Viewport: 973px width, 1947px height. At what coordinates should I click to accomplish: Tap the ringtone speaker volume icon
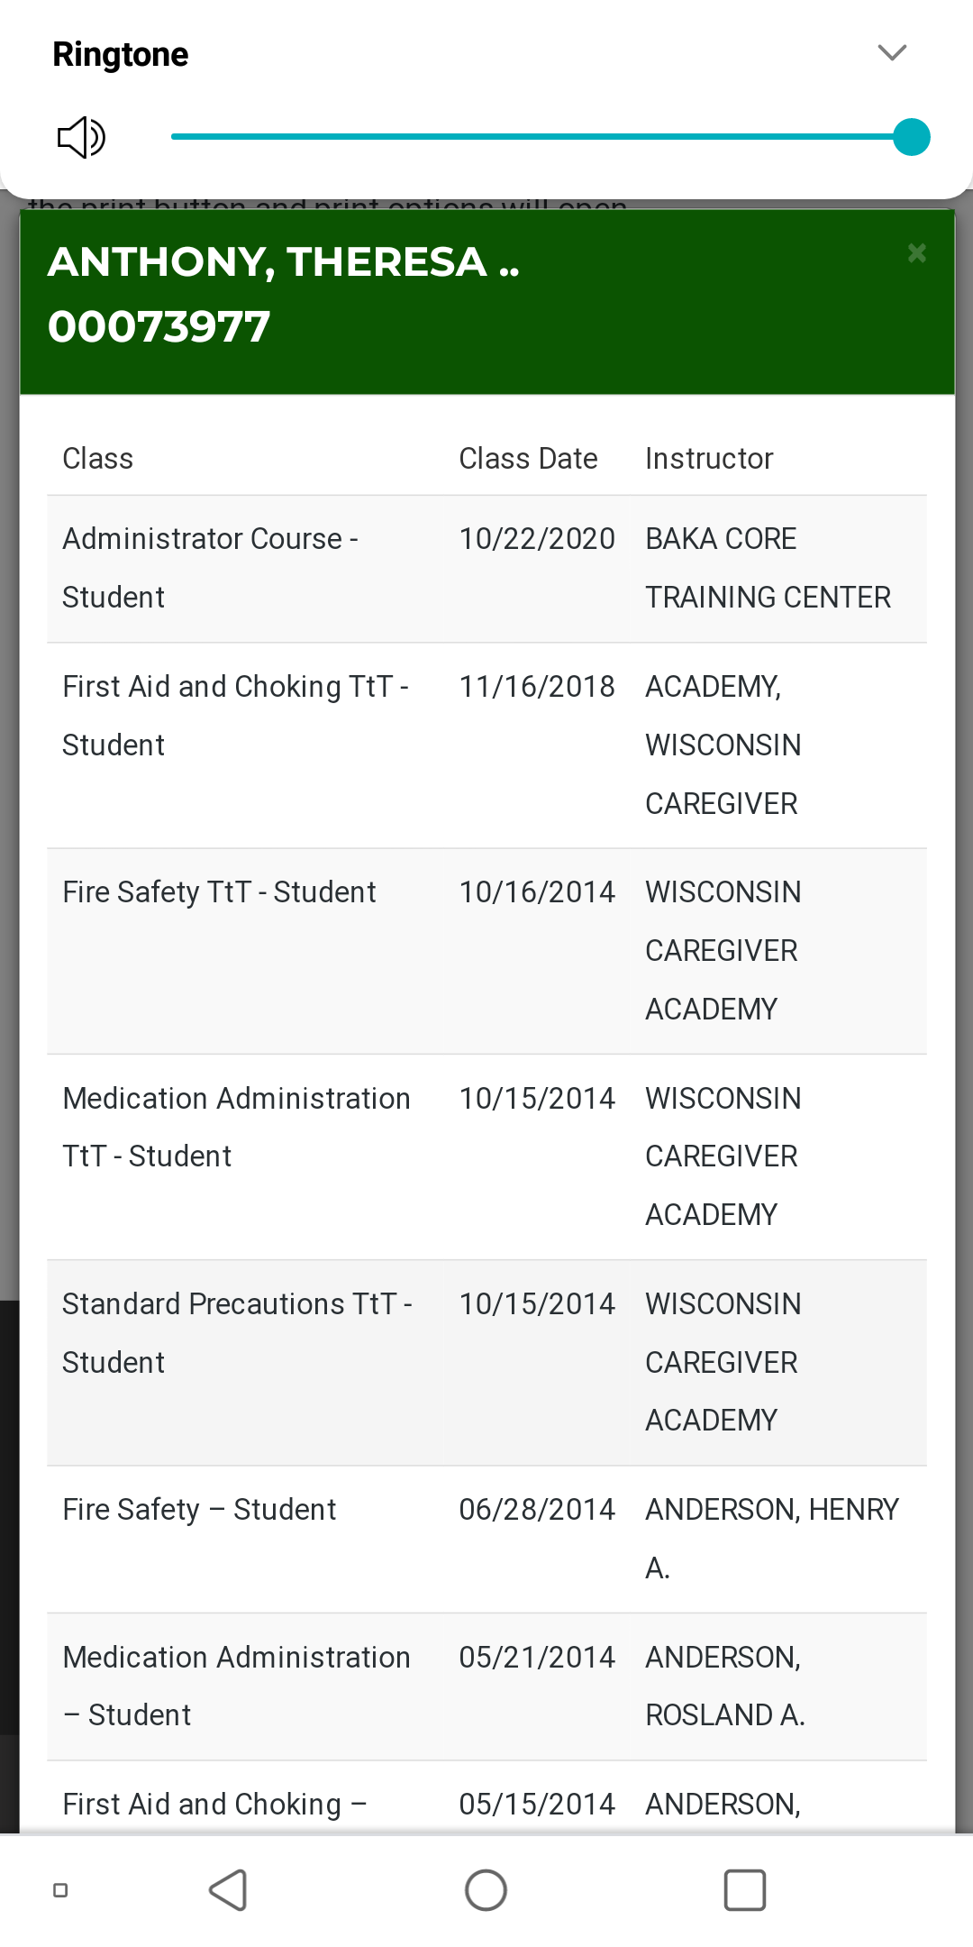pos(81,138)
